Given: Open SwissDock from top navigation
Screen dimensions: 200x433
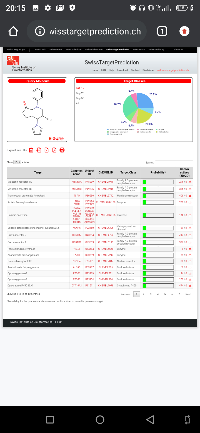Looking at the screenshot, I should tap(40, 50).
